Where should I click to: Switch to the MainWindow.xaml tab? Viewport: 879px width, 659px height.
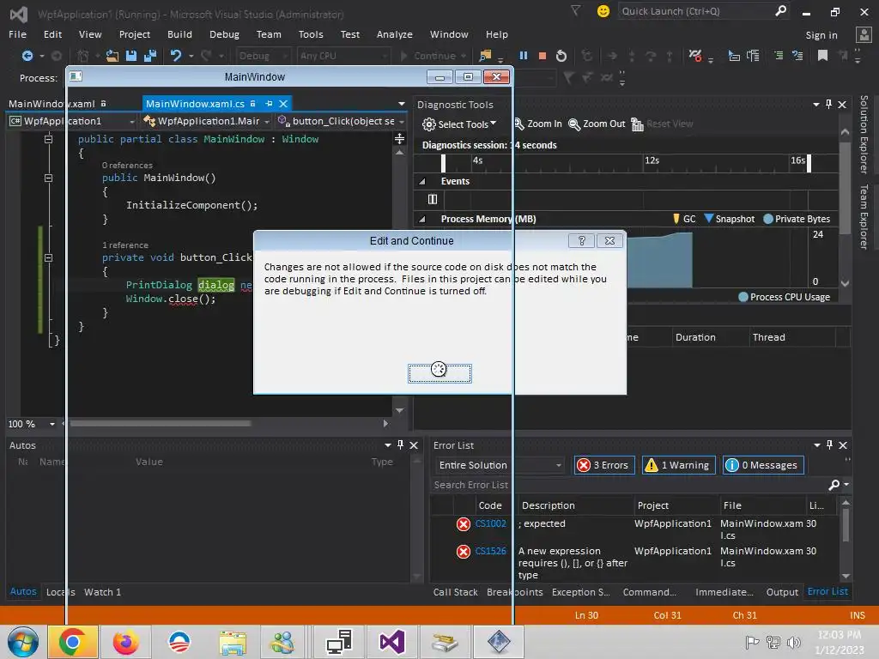tap(52, 104)
